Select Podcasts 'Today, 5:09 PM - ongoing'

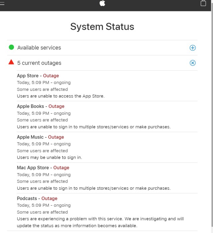coord(44,205)
